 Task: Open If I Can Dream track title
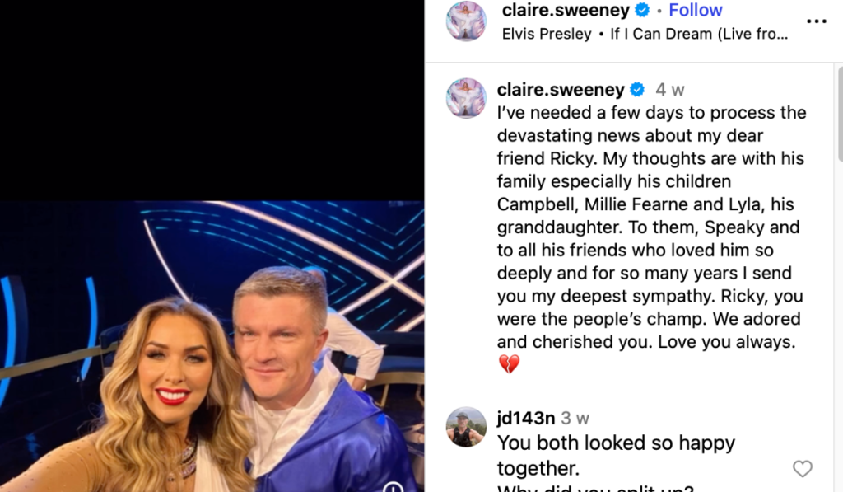point(699,34)
